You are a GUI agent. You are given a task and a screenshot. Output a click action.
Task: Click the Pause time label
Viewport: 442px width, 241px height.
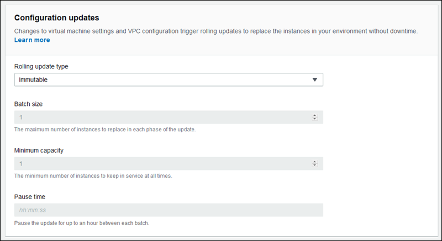coord(31,196)
